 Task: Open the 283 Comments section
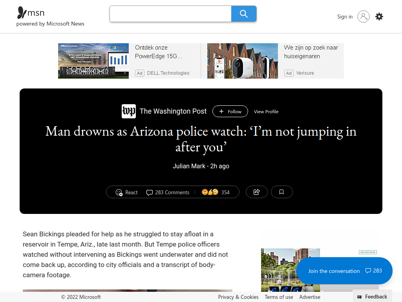(168, 192)
